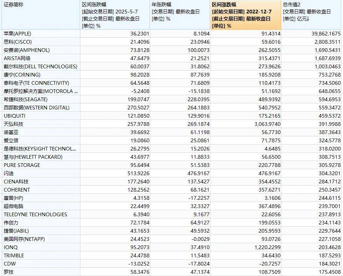
Task: Click the 西部数据(WESTERN DIGITAL) name
Action: click(x=36, y=108)
